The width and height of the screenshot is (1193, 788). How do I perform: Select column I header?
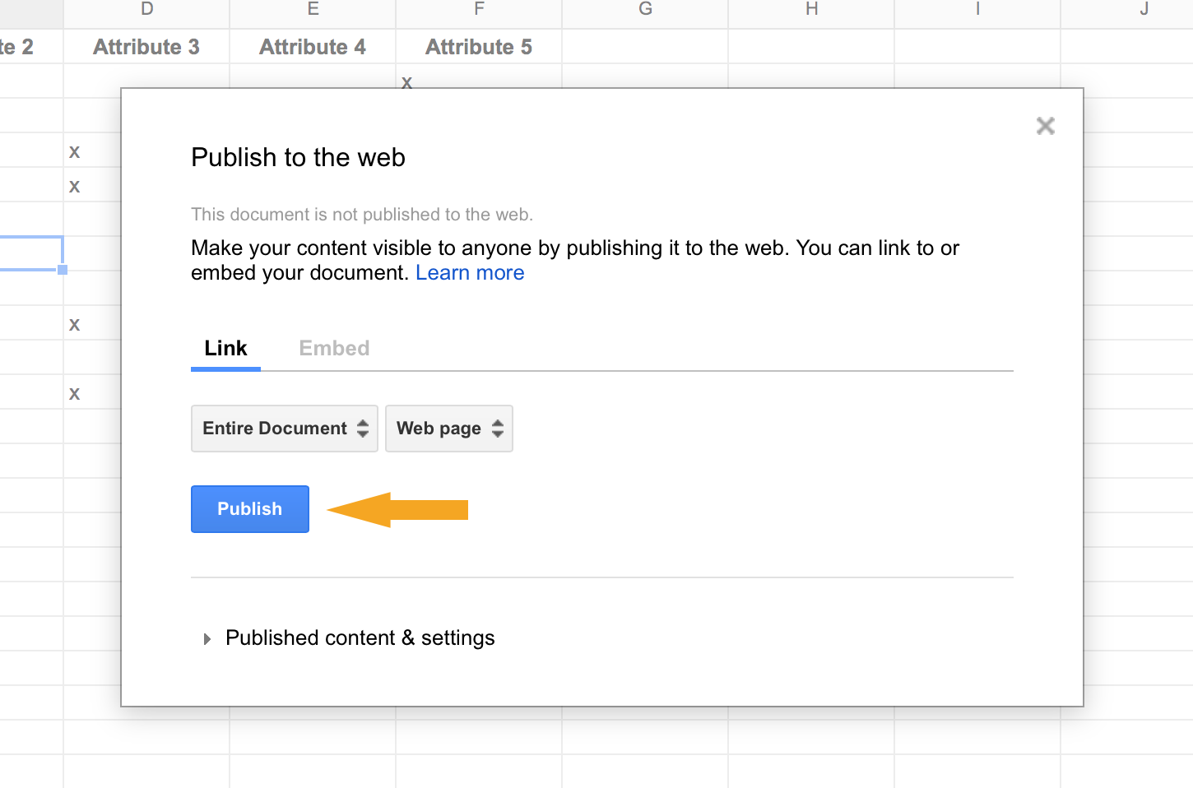(x=977, y=10)
